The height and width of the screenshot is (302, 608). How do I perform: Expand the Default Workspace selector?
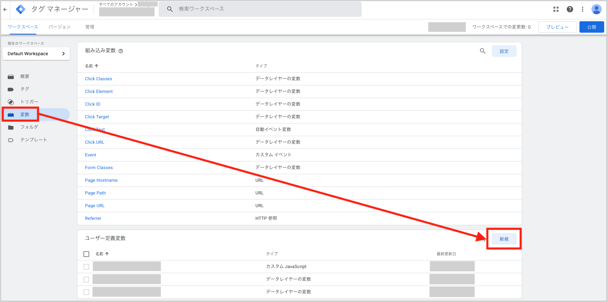36,54
